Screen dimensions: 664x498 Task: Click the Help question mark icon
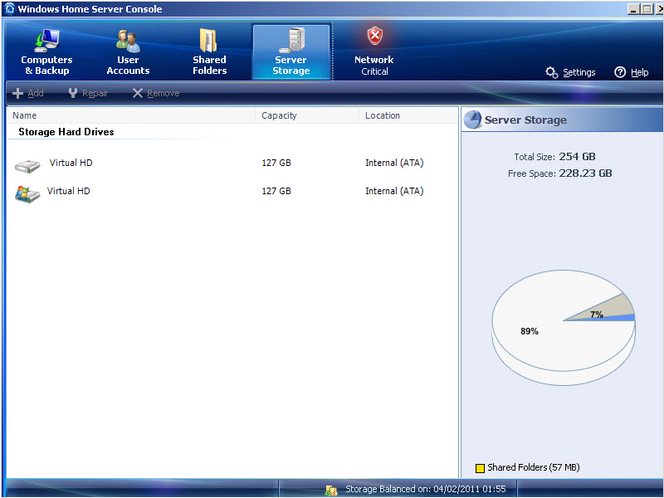click(x=620, y=72)
